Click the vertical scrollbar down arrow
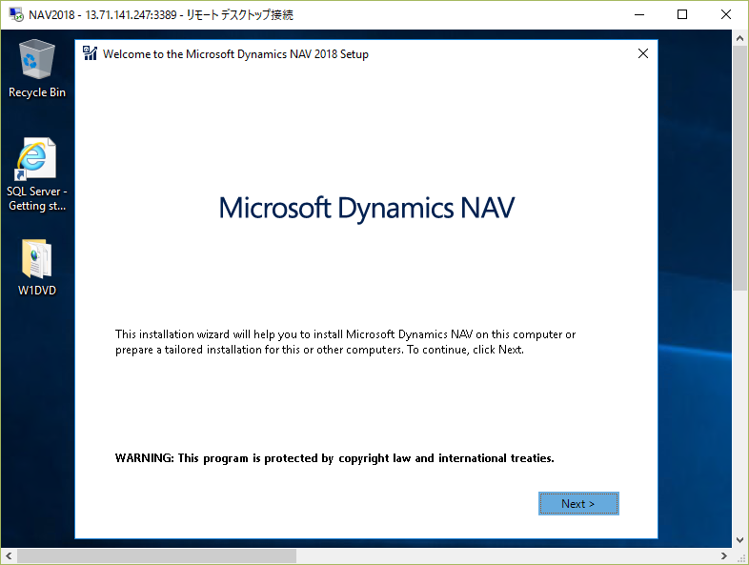The height and width of the screenshot is (565, 749). [x=739, y=540]
